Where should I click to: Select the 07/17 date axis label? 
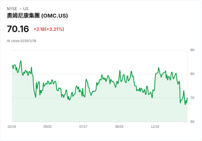(83, 127)
